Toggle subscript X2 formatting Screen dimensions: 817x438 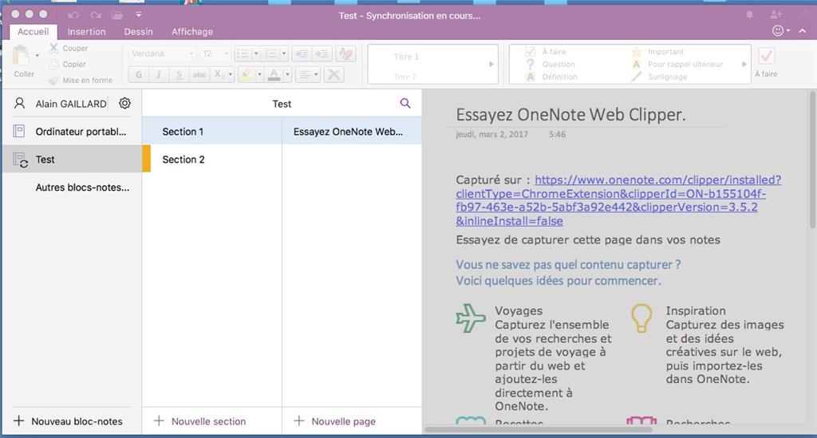click(x=219, y=75)
